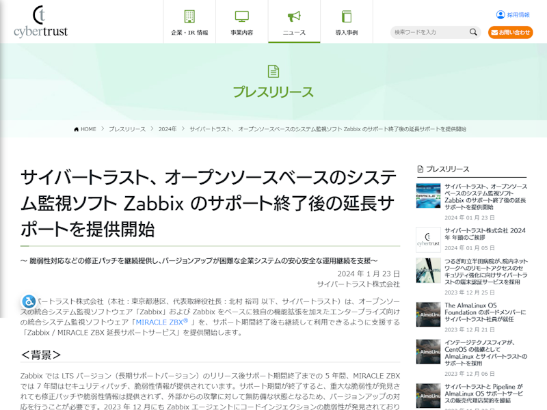Click the current page title breadcrumb text
Image resolution: width=547 pixels, height=410 pixels.
click(x=328, y=129)
